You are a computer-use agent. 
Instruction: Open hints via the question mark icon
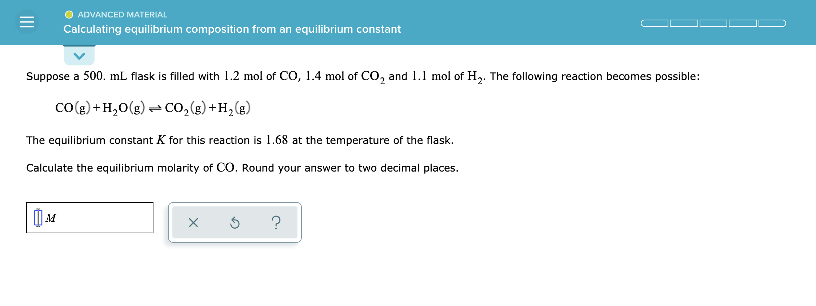(277, 223)
